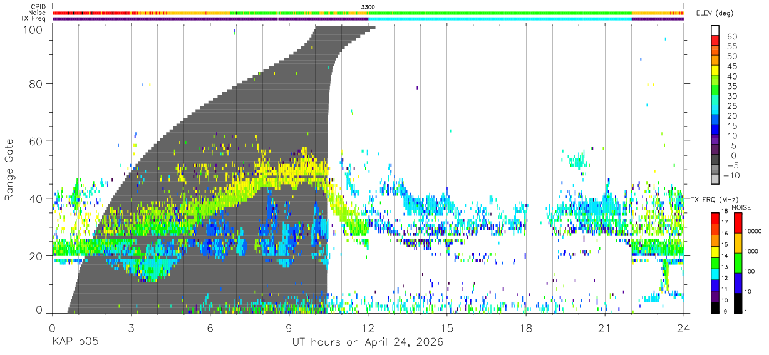769x355 pixels.
Task: Click the '80' tick on Range Gate axis
Action: coord(36,85)
